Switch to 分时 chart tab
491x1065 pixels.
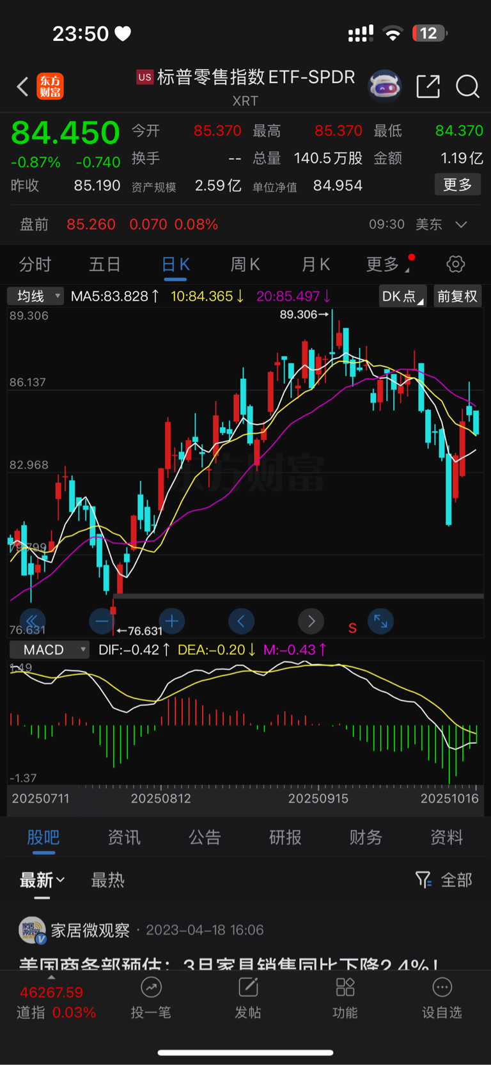[x=35, y=264]
